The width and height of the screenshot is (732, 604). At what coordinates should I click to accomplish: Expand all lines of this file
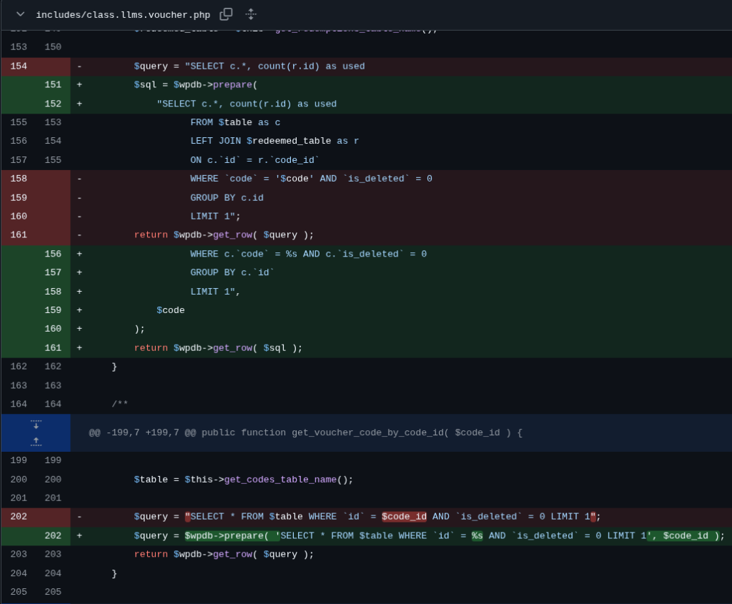coord(251,14)
